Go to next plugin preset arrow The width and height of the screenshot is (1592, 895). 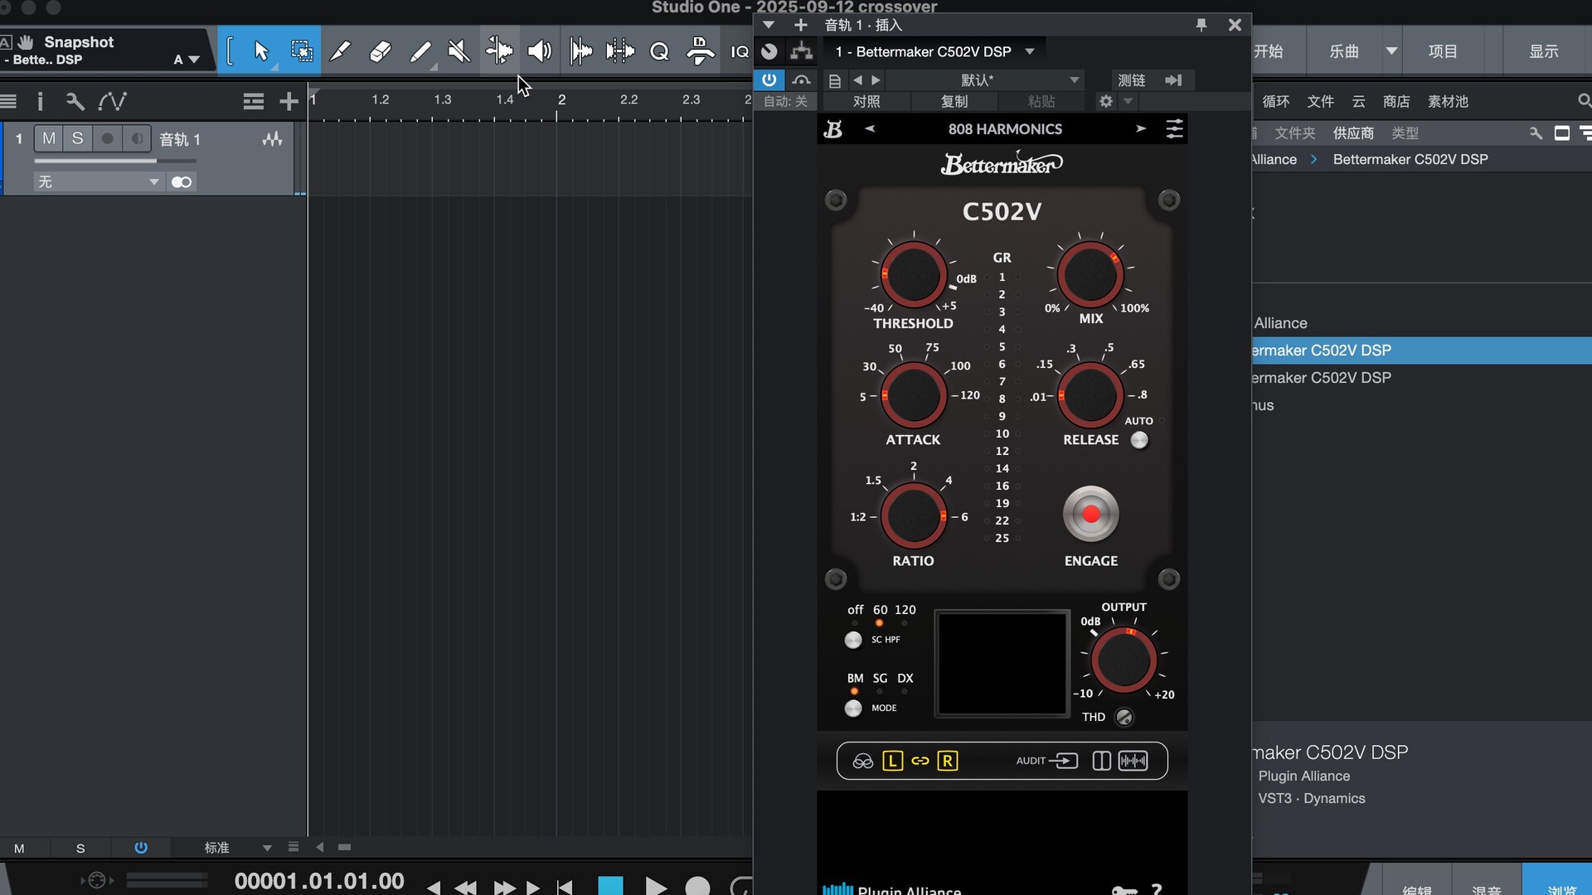[x=1141, y=129]
